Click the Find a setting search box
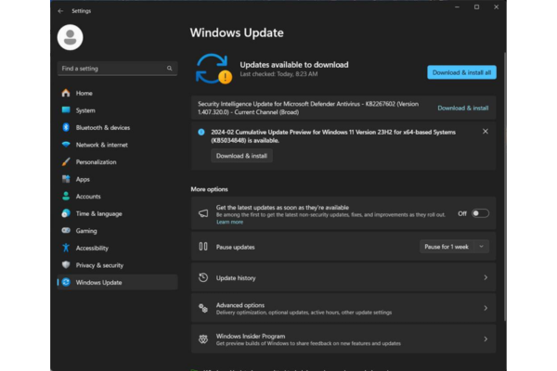The image size is (557, 371). click(x=117, y=68)
